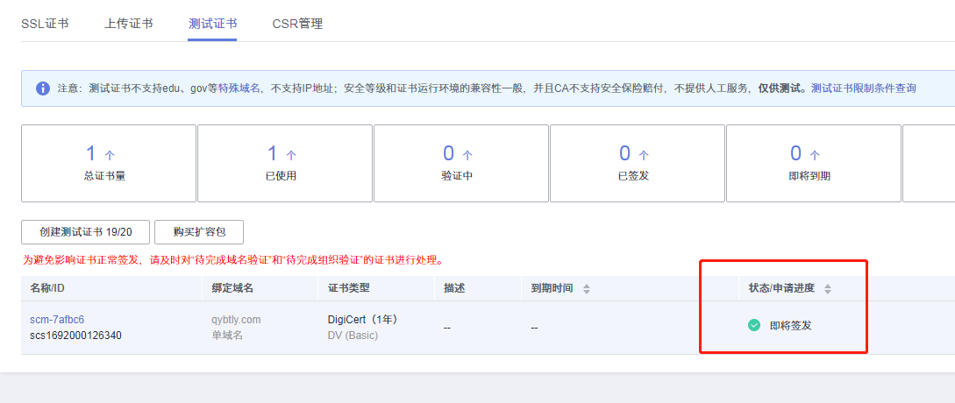Select the 测试证书 tab
The height and width of the screenshot is (403, 955).
coord(212,24)
